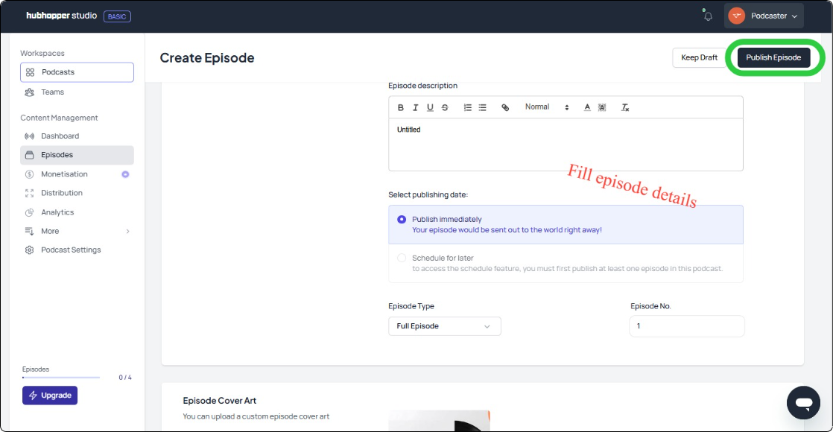833x432 pixels.
Task: Click the Episode No. input field
Action: click(x=687, y=326)
